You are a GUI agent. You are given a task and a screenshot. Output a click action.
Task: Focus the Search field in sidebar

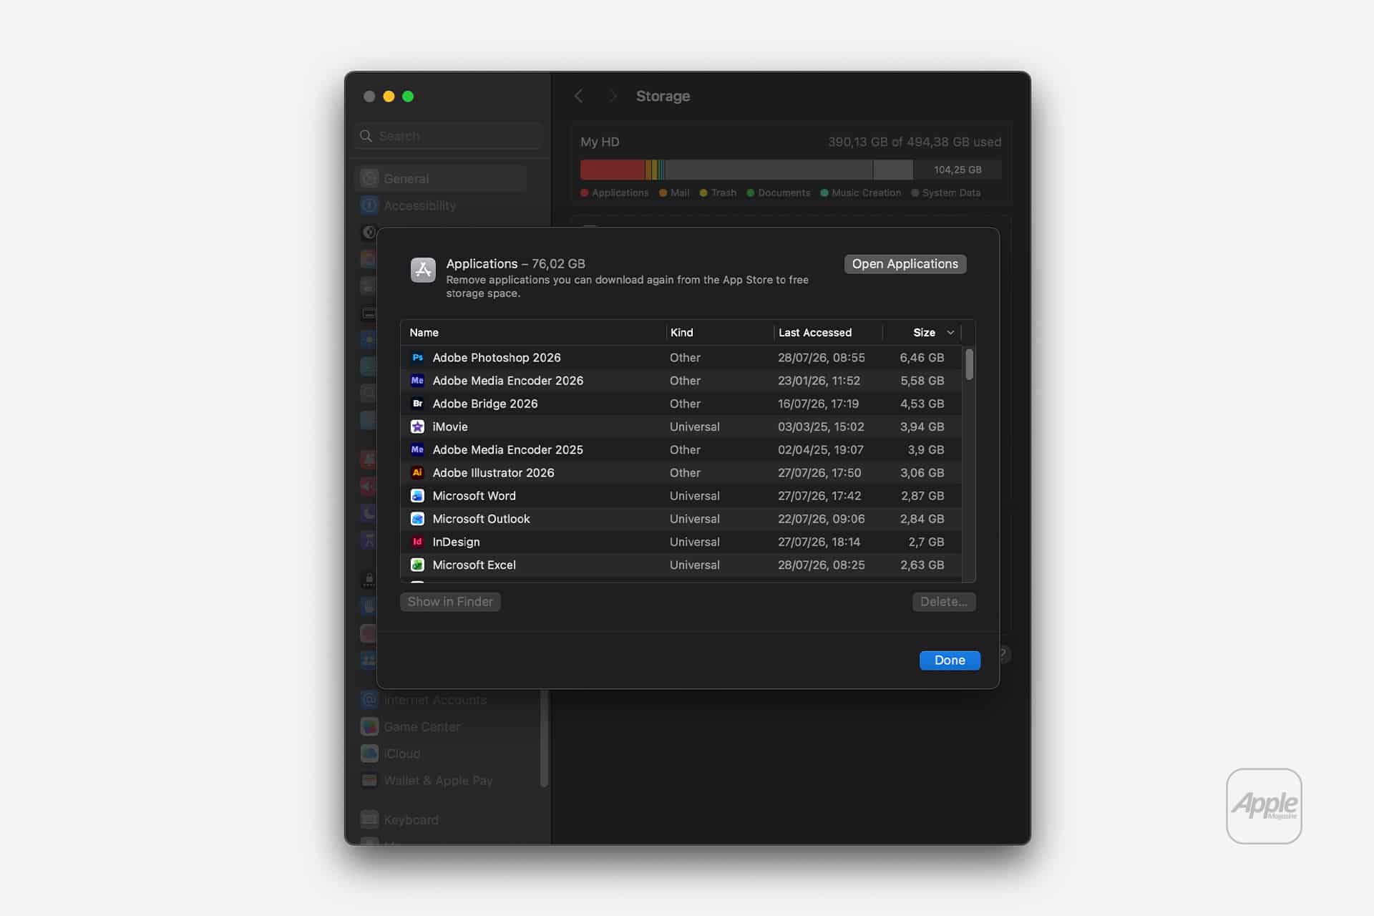449,136
